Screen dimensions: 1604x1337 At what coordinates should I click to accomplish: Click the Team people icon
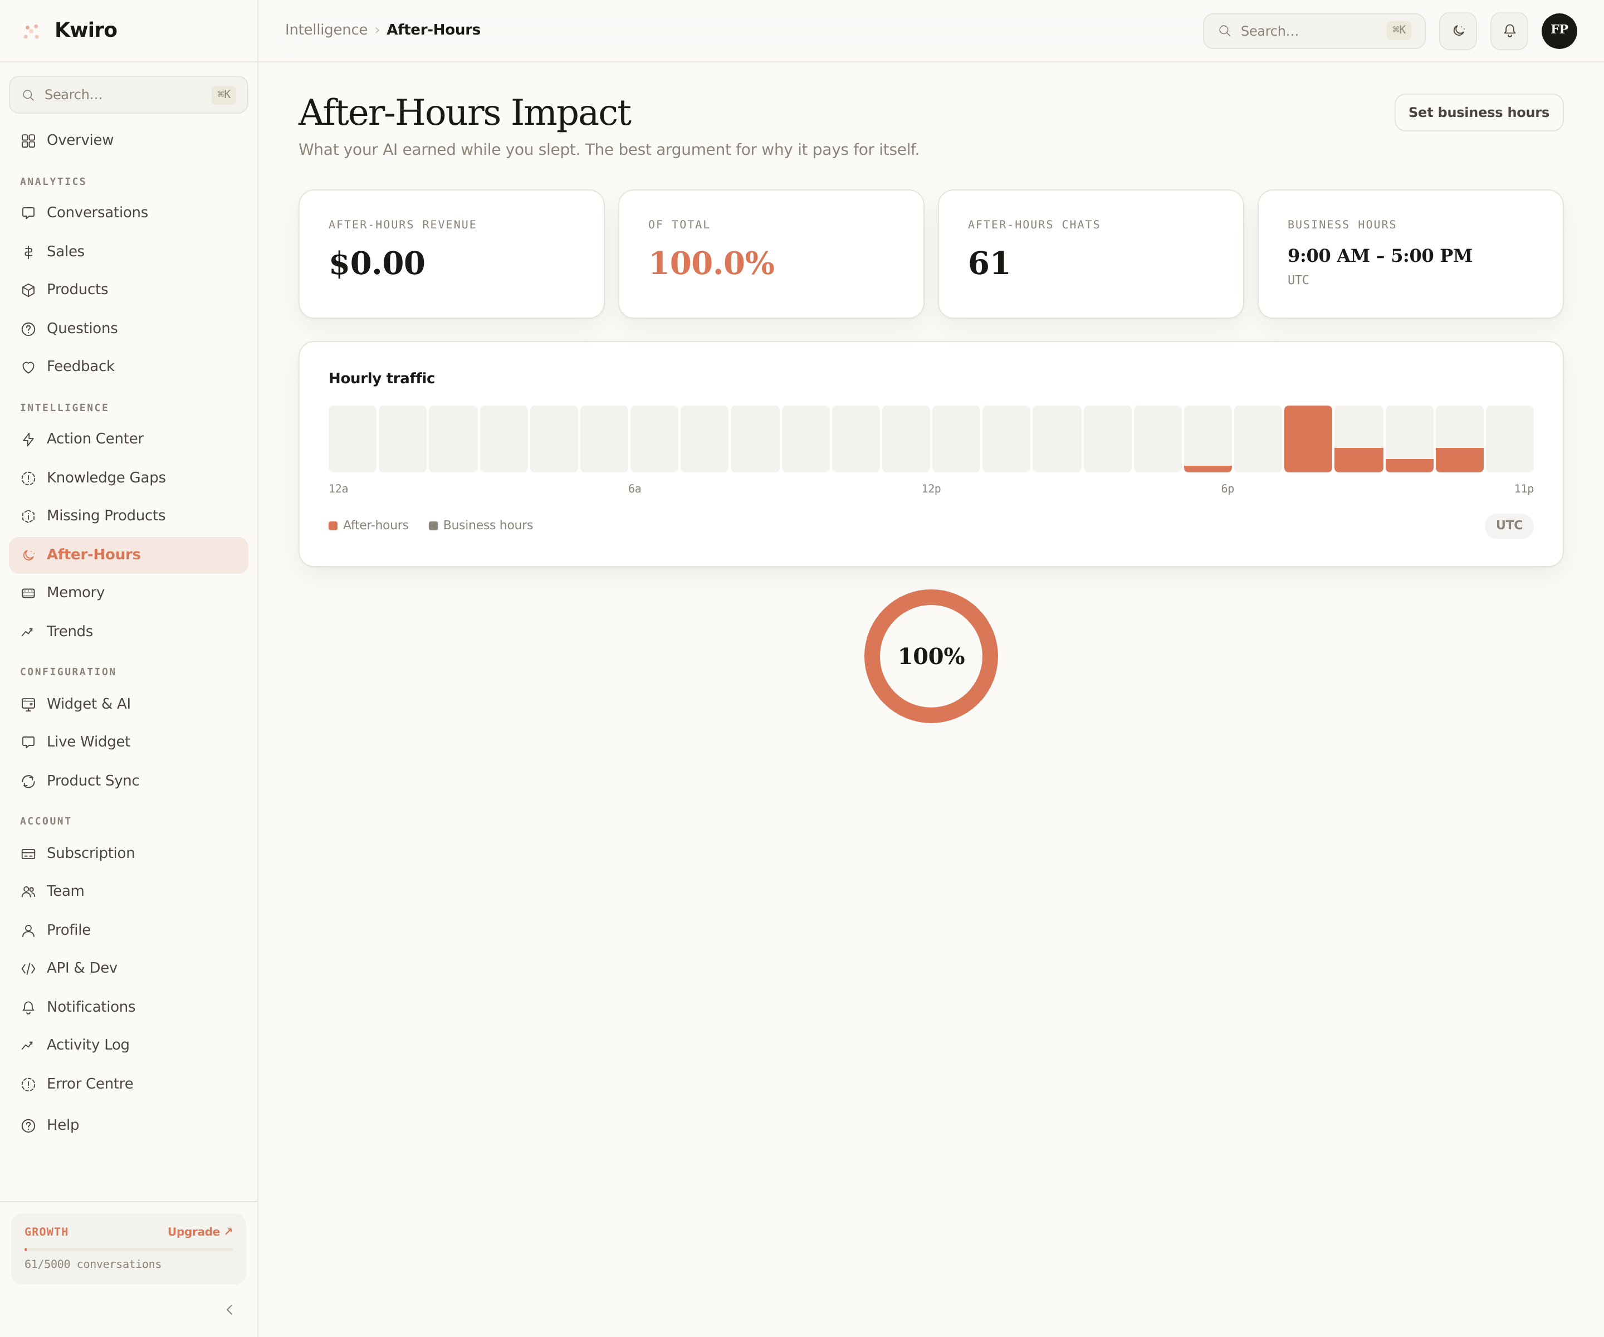click(28, 892)
